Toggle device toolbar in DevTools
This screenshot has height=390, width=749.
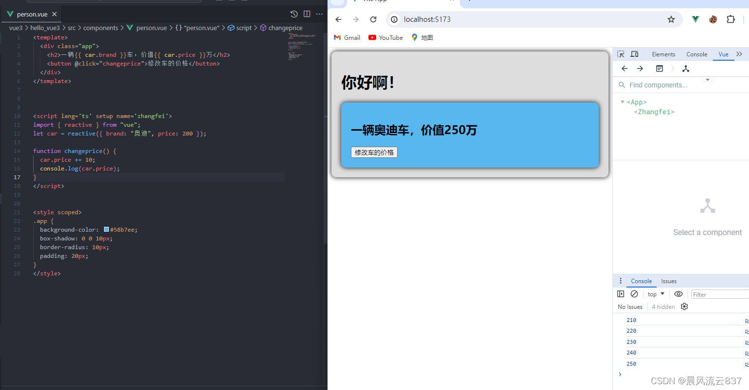click(634, 54)
